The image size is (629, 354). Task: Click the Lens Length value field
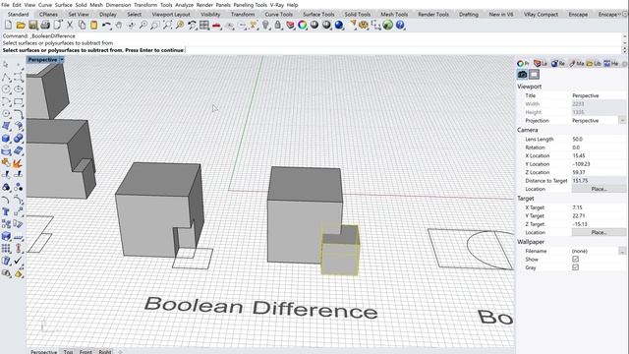599,139
